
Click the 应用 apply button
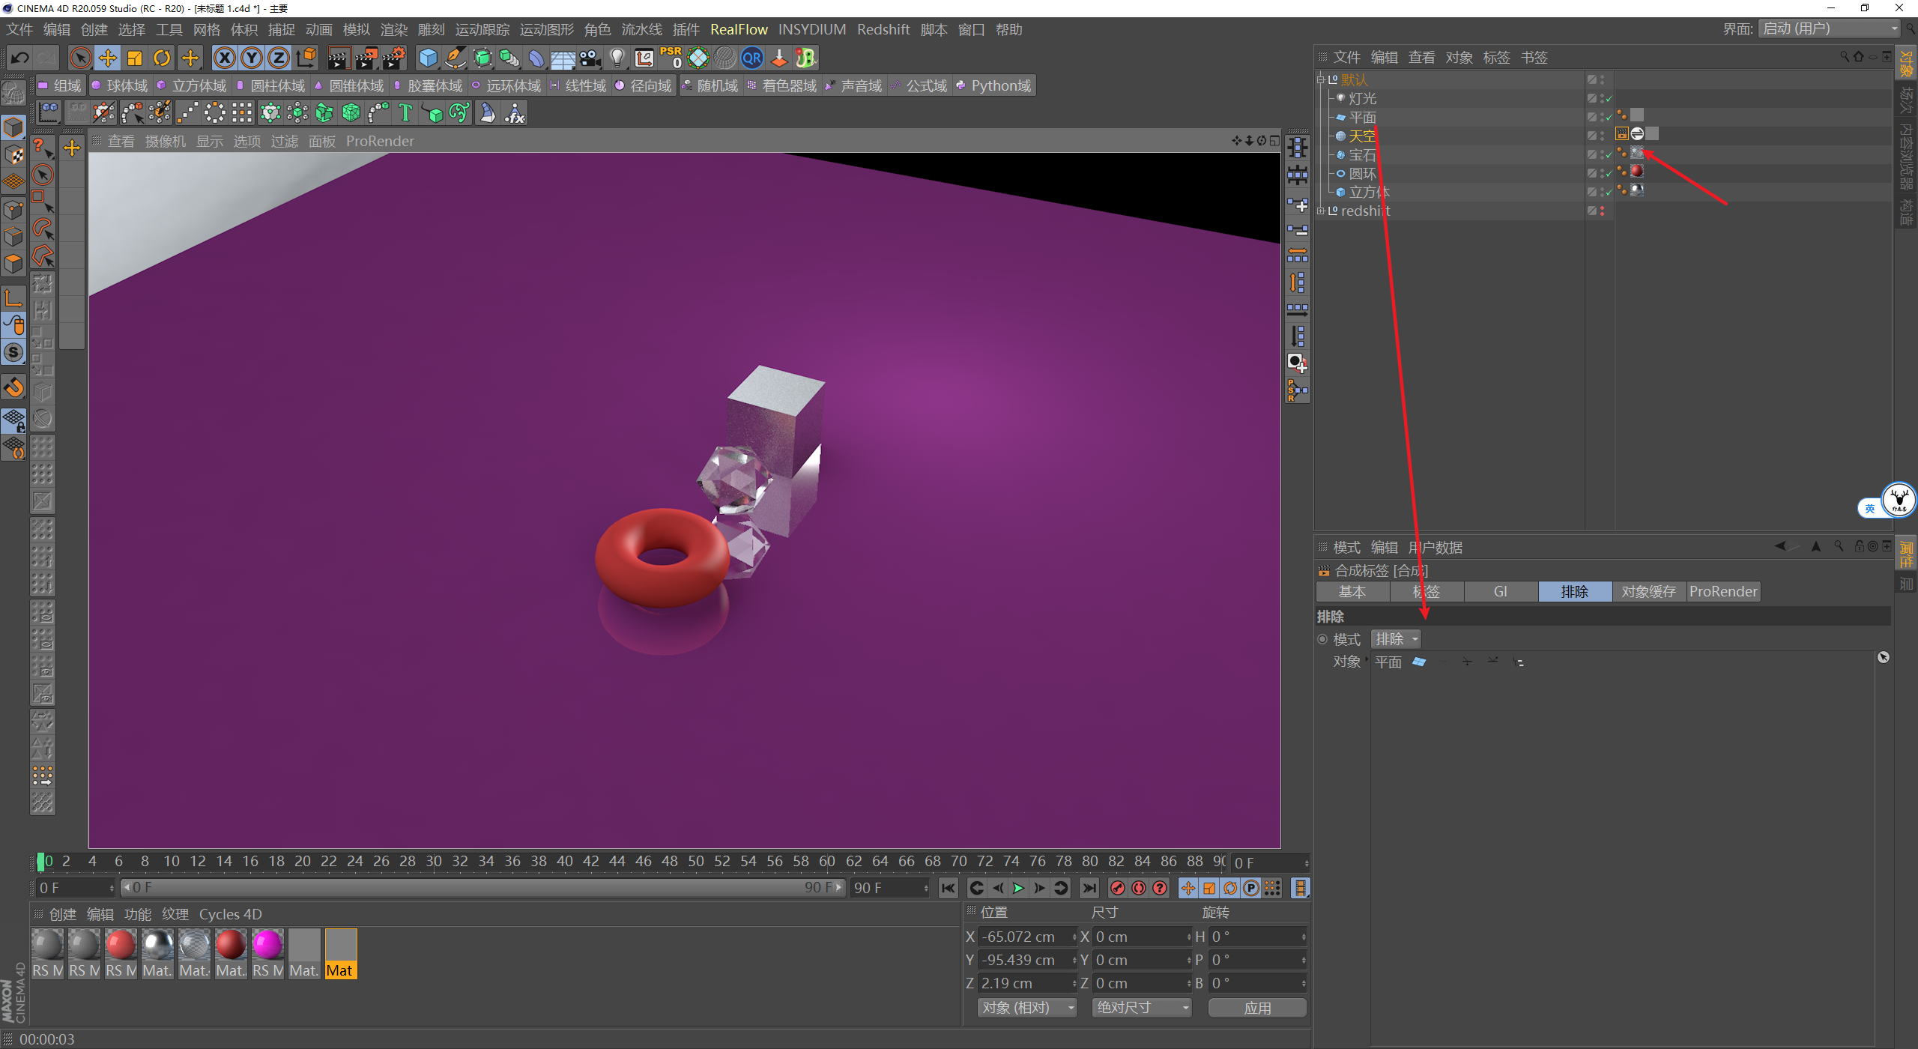1256,1008
